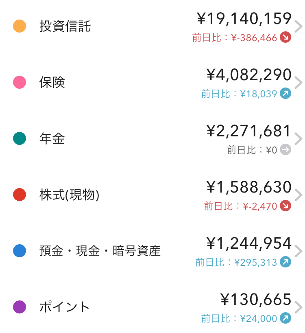Click the purple ポイント color dot
Image resolution: width=305 pixels, height=333 pixels.
[20, 307]
